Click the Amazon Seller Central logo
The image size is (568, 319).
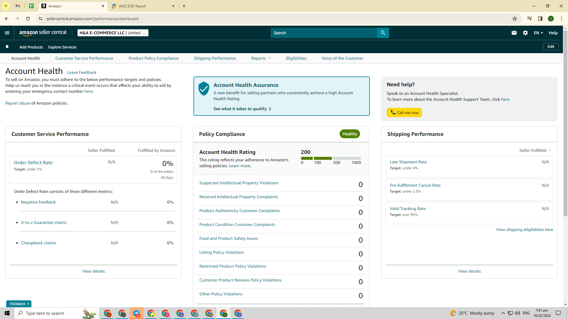(x=43, y=33)
